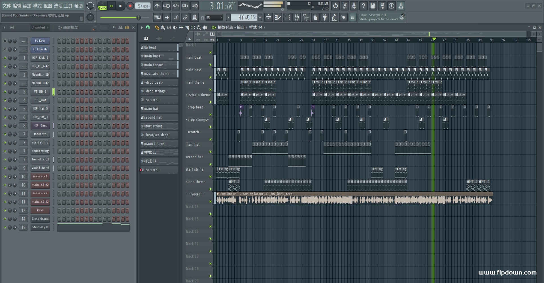This screenshot has height=283, width=544.
Task: Mute the main beat track
Action: point(210,65)
